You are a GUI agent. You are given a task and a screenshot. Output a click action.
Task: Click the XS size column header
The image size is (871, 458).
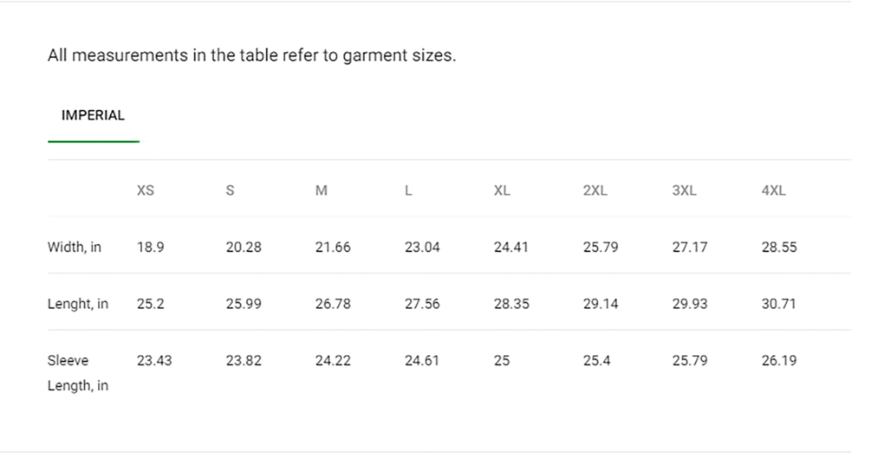pos(146,190)
